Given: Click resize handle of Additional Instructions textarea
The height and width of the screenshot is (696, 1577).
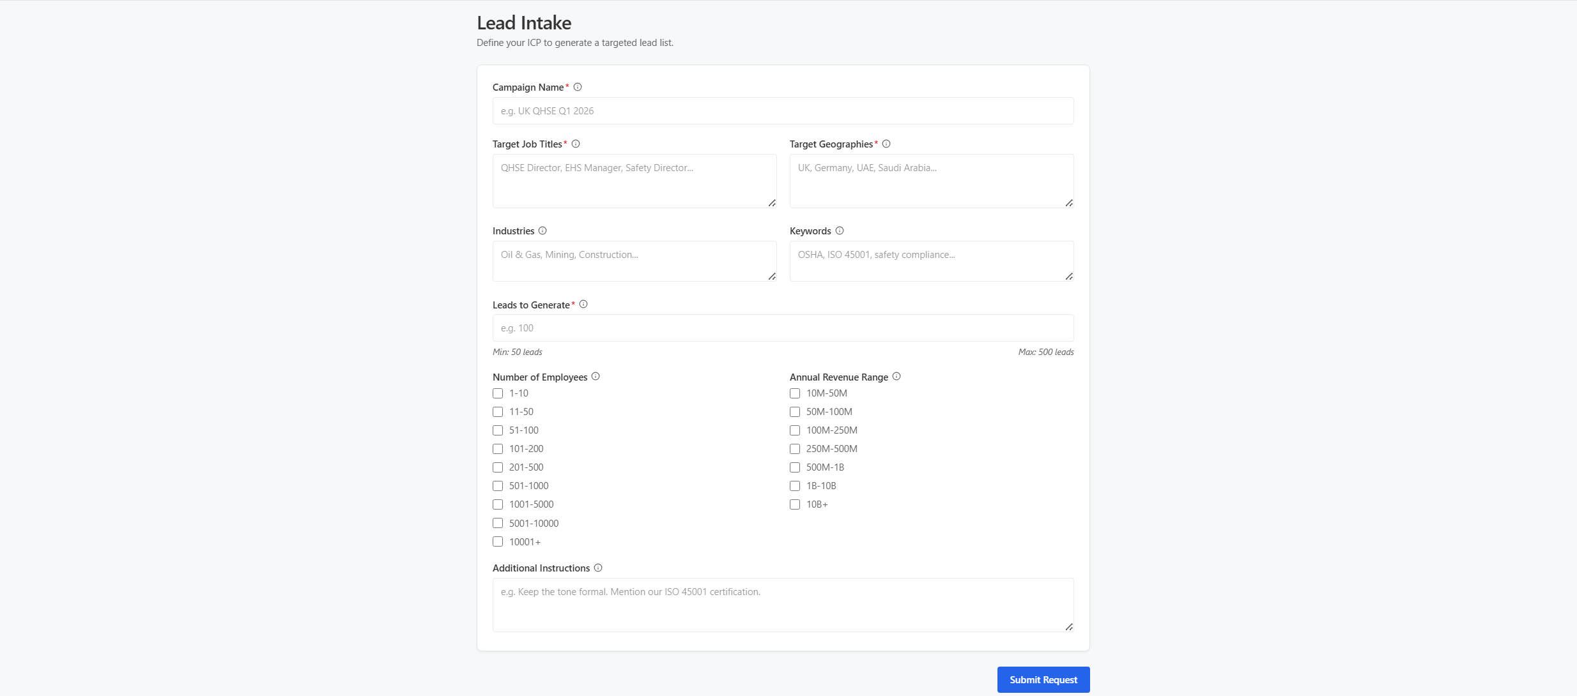Looking at the screenshot, I should tap(1069, 627).
